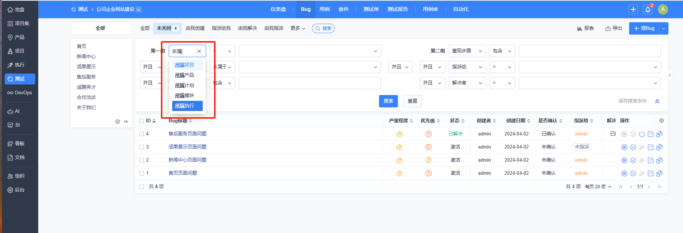Viewport: 683px width, 233px height.
Task: Click the resolve icon for bug 3
Action: pos(633,147)
